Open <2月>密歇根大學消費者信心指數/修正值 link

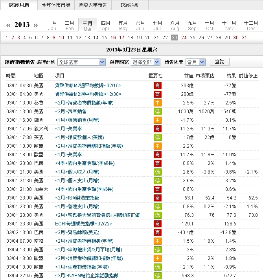[x=97, y=215]
